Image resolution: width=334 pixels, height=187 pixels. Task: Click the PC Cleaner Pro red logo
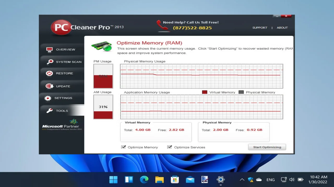pos(61,27)
